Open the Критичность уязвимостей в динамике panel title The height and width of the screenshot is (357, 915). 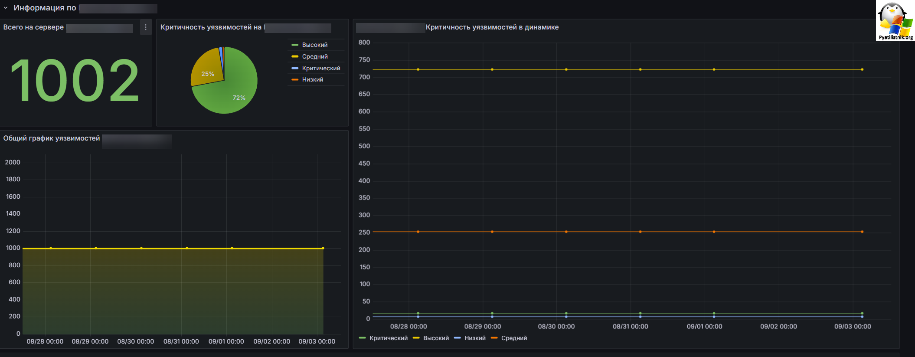[492, 27]
